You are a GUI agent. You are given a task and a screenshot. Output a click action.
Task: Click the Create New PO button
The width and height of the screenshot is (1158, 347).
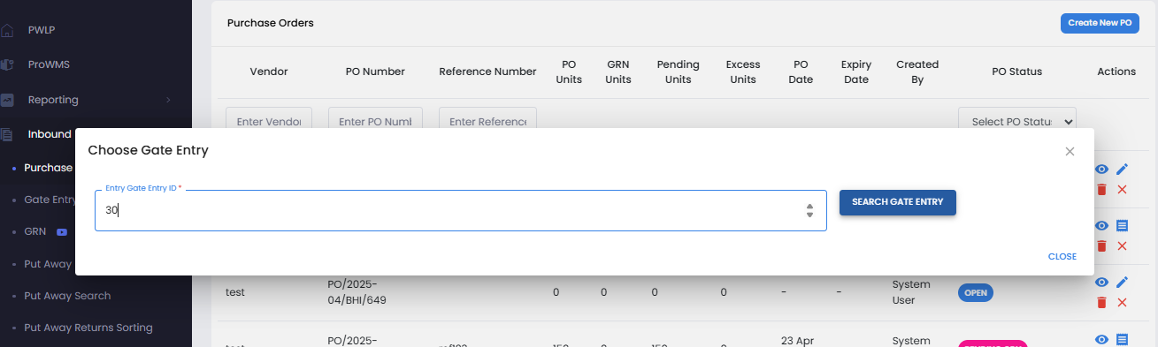point(1100,24)
